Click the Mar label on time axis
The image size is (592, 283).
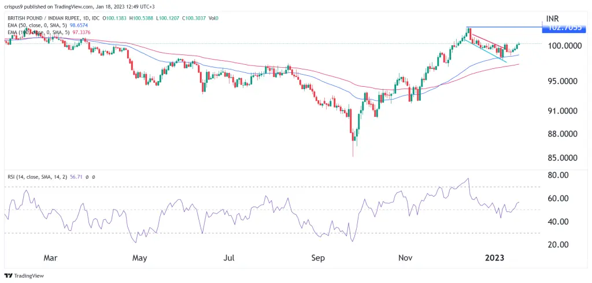50,258
